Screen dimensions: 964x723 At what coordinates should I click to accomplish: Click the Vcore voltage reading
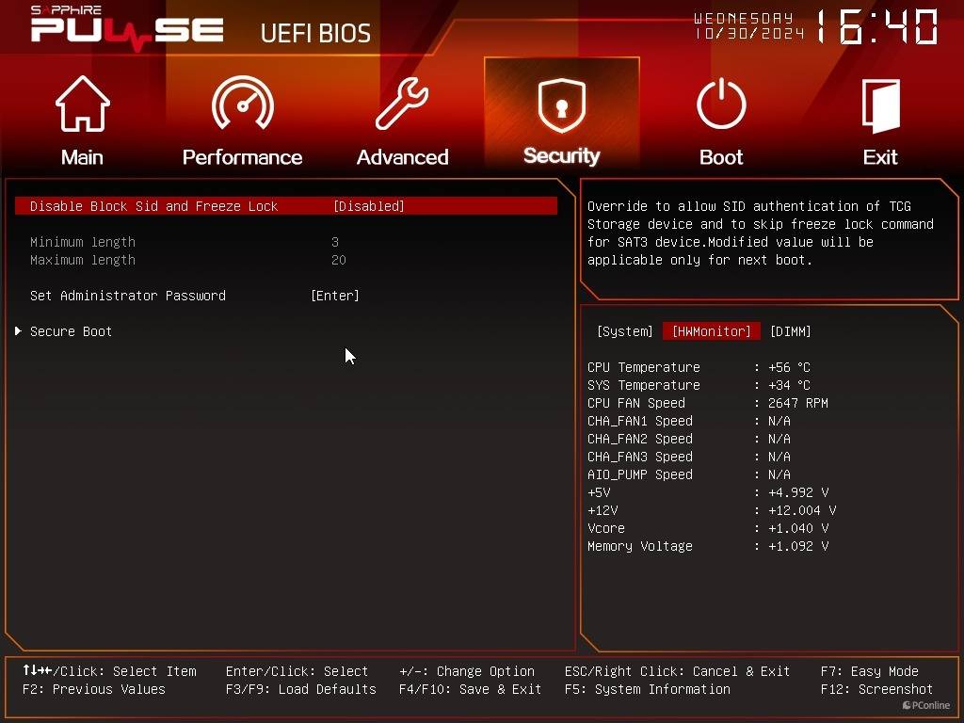coord(798,528)
